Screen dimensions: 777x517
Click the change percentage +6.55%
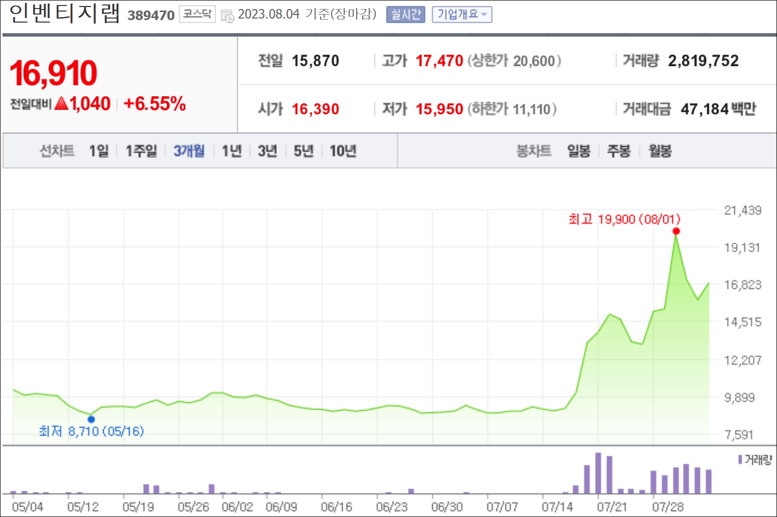[x=154, y=104]
